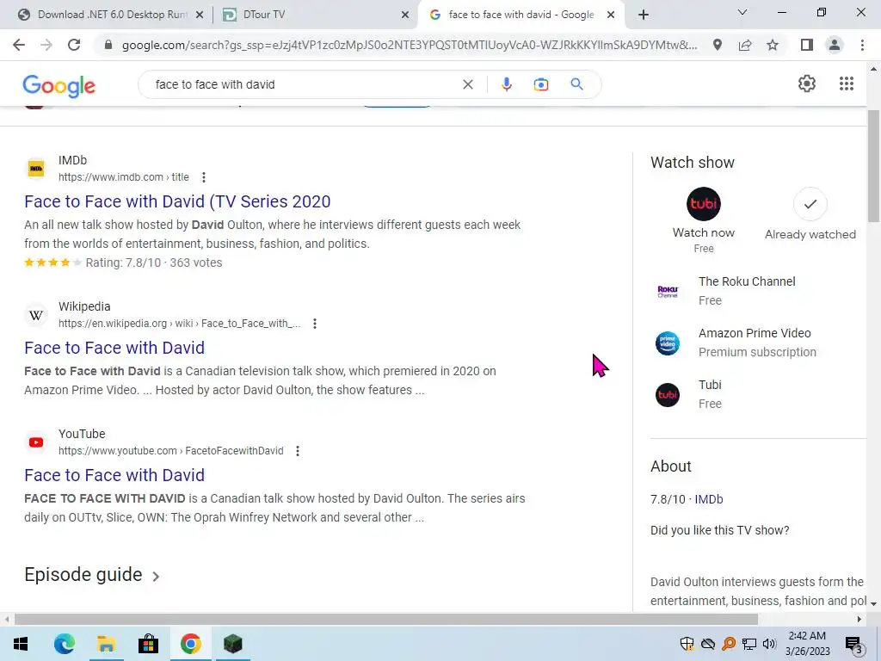Open IMDb result more options menu
The height and width of the screenshot is (661, 881).
[204, 177]
